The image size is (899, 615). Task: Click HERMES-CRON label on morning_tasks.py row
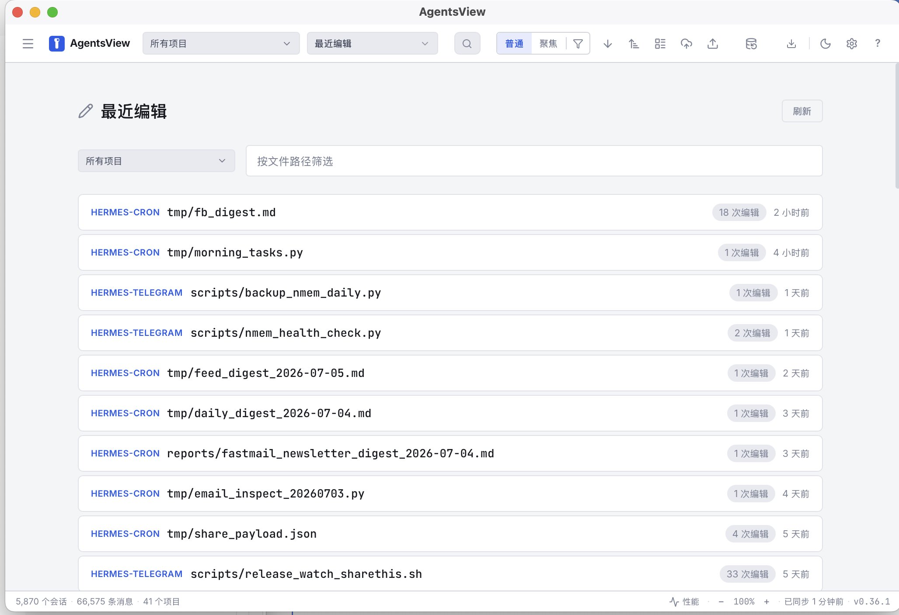point(125,252)
